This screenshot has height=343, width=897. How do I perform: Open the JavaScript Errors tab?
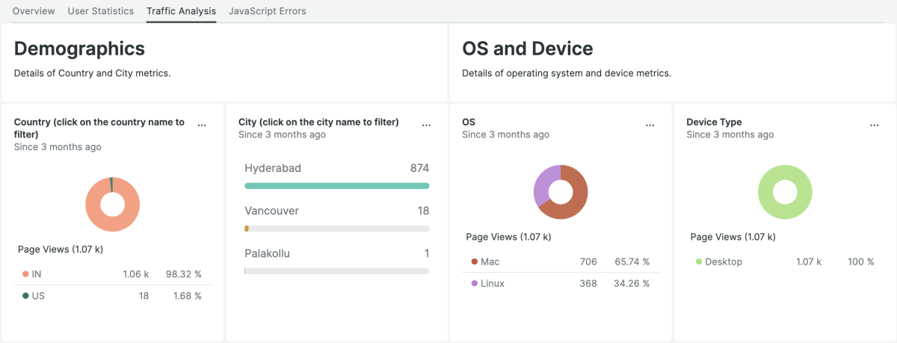coord(267,11)
